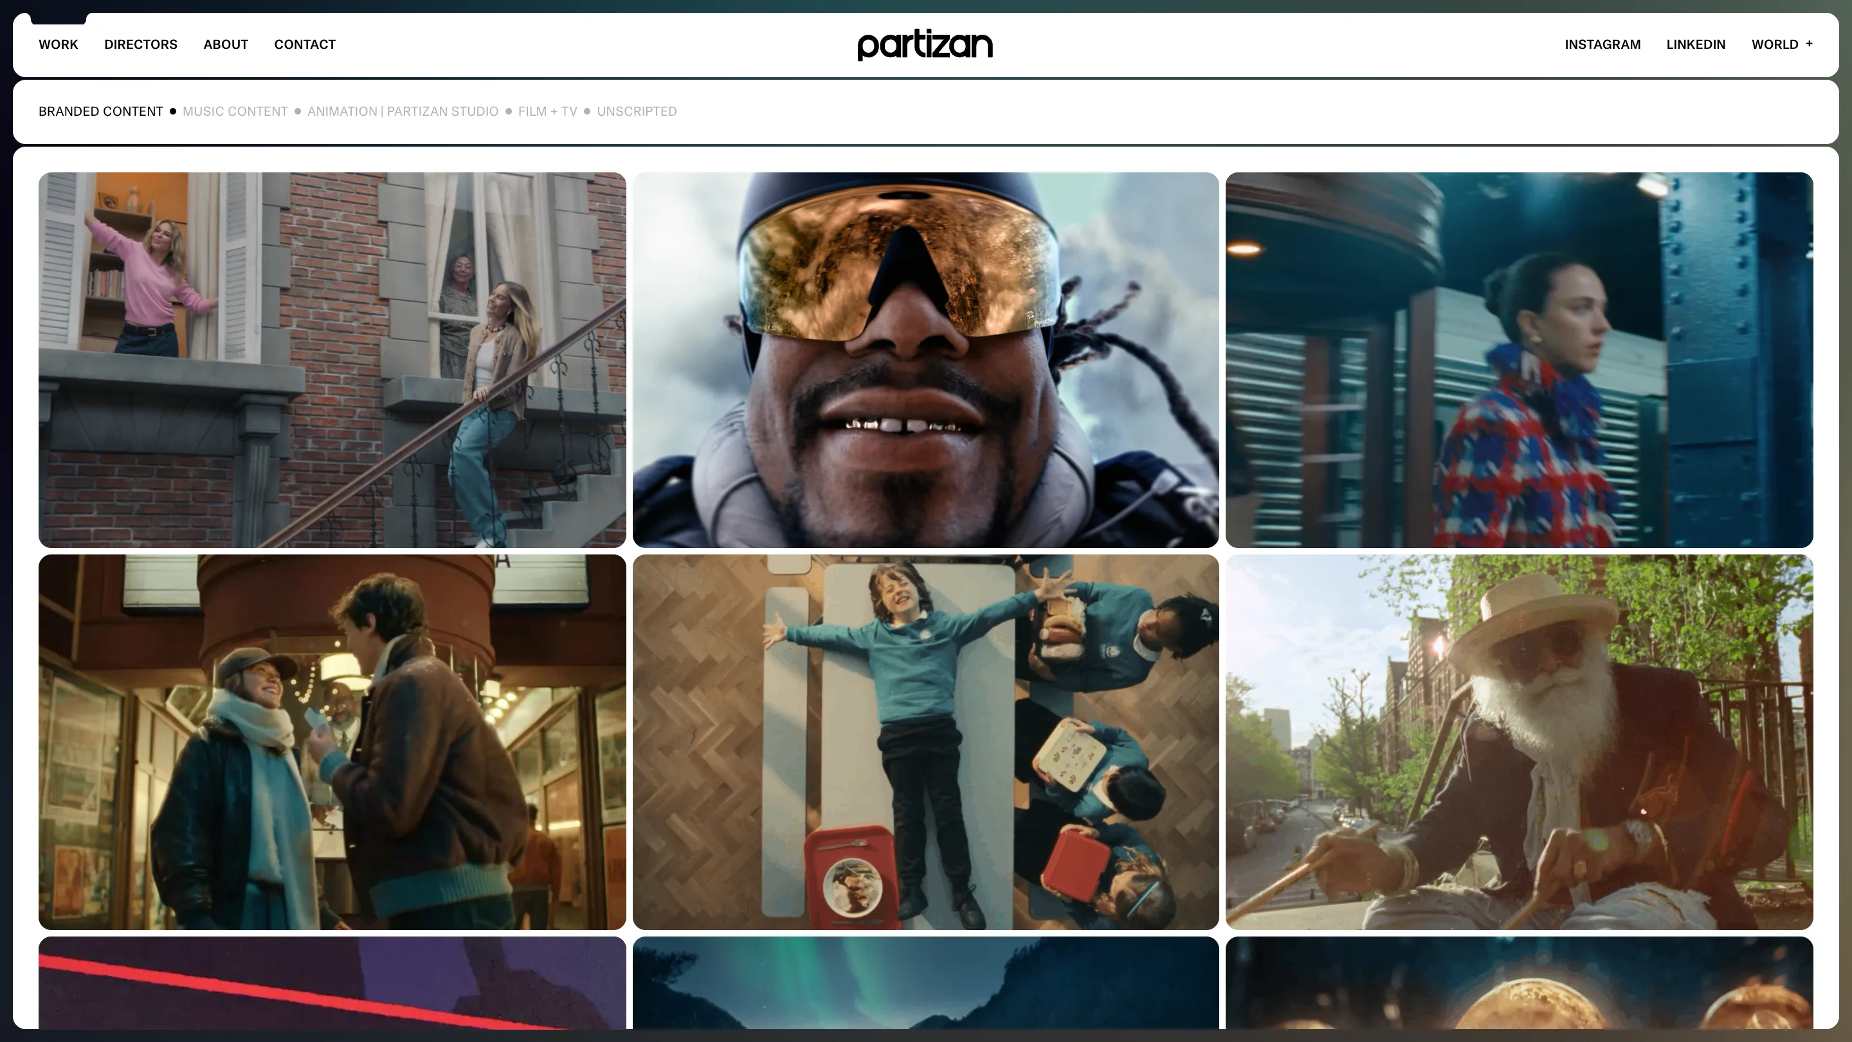Switch to the Film + TV filter
This screenshot has height=1042, width=1852.
[x=548, y=111]
